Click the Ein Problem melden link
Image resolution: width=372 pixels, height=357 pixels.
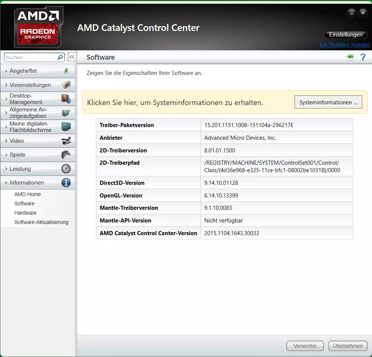344,45
